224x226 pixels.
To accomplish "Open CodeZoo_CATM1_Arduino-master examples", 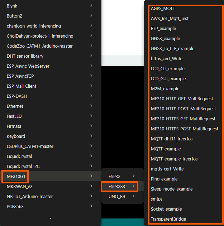I will pos(51,46).
